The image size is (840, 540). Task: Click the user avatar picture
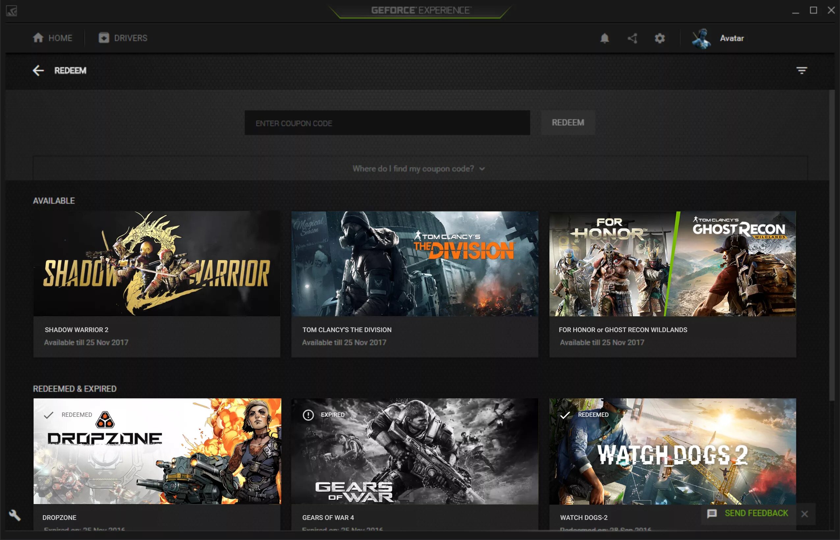coord(702,38)
